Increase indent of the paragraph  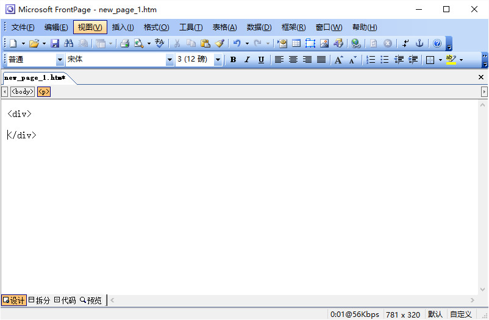tap(413, 60)
